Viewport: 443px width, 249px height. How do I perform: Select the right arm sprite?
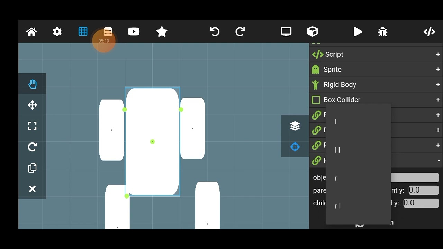click(192, 128)
